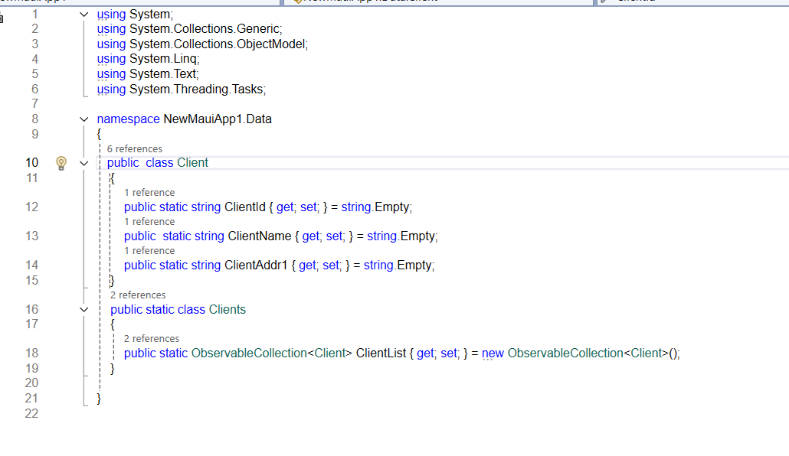This screenshot has height=456, width=789.
Task: Click 'string.Empty' on the ClientId line
Action: 375,207
